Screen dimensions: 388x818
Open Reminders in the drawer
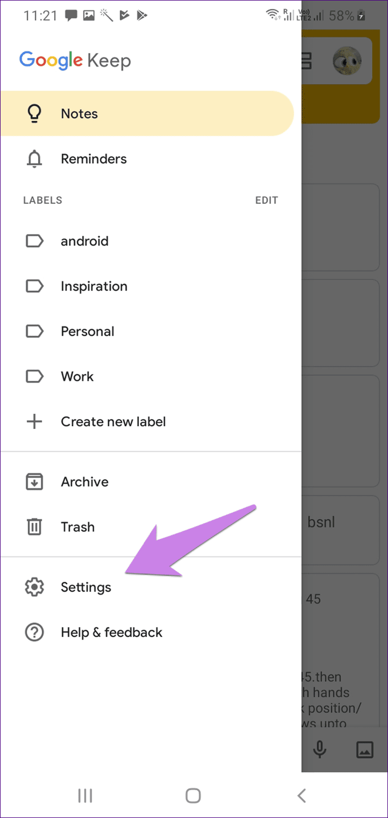click(151, 159)
